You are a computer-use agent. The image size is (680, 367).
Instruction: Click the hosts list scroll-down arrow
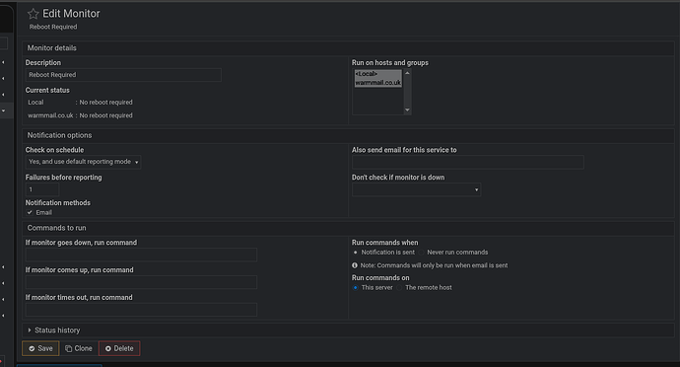click(407, 110)
